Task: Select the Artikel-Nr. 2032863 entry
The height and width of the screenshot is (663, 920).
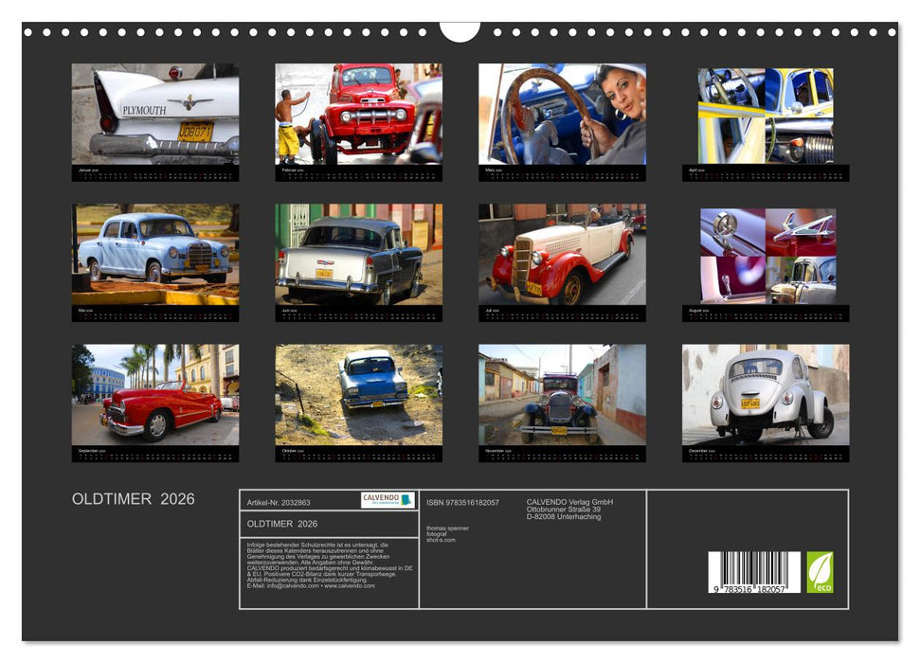Action: tap(280, 502)
